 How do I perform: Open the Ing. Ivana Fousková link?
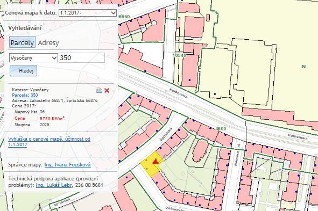(x=68, y=165)
